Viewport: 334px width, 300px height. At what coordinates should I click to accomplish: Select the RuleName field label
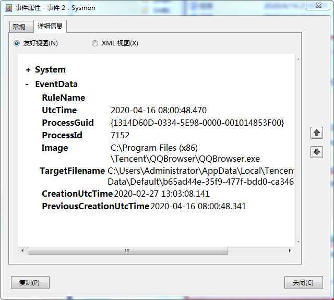click(x=64, y=98)
